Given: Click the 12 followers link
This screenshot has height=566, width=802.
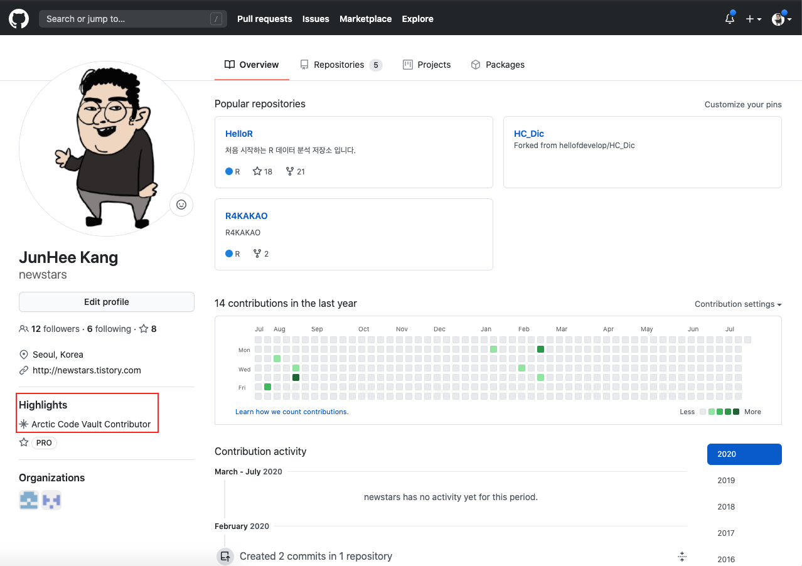Looking at the screenshot, I should (x=55, y=329).
